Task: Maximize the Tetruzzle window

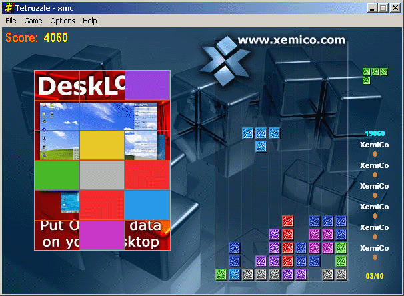Action: 383,8
